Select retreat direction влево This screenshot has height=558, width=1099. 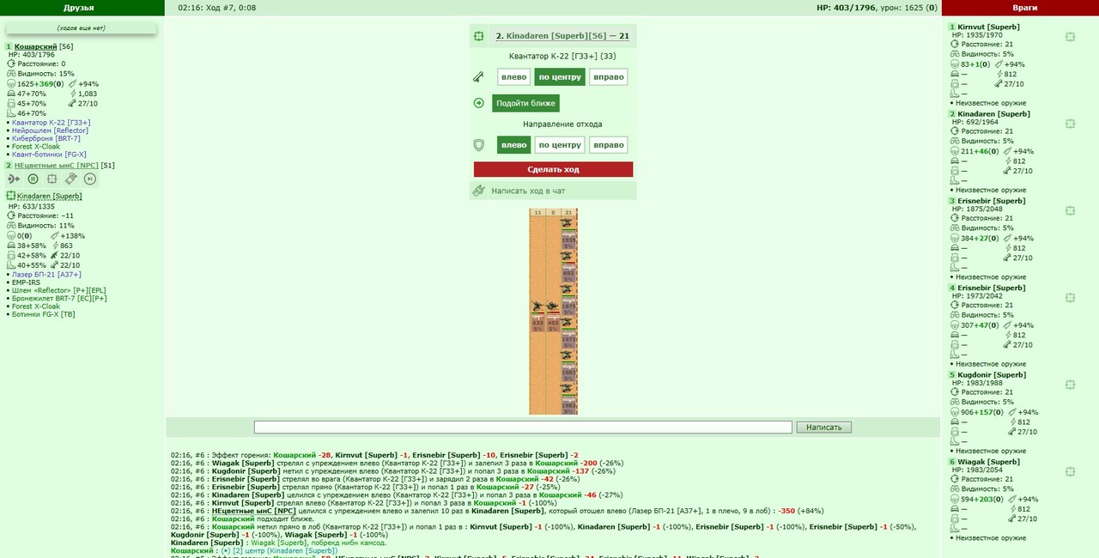tap(513, 145)
